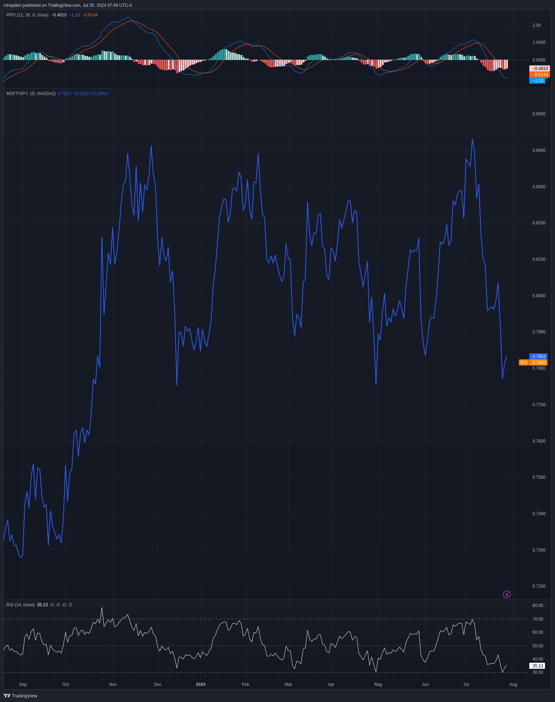
Task: Click the Jul label on the time axis
Action: (466, 684)
